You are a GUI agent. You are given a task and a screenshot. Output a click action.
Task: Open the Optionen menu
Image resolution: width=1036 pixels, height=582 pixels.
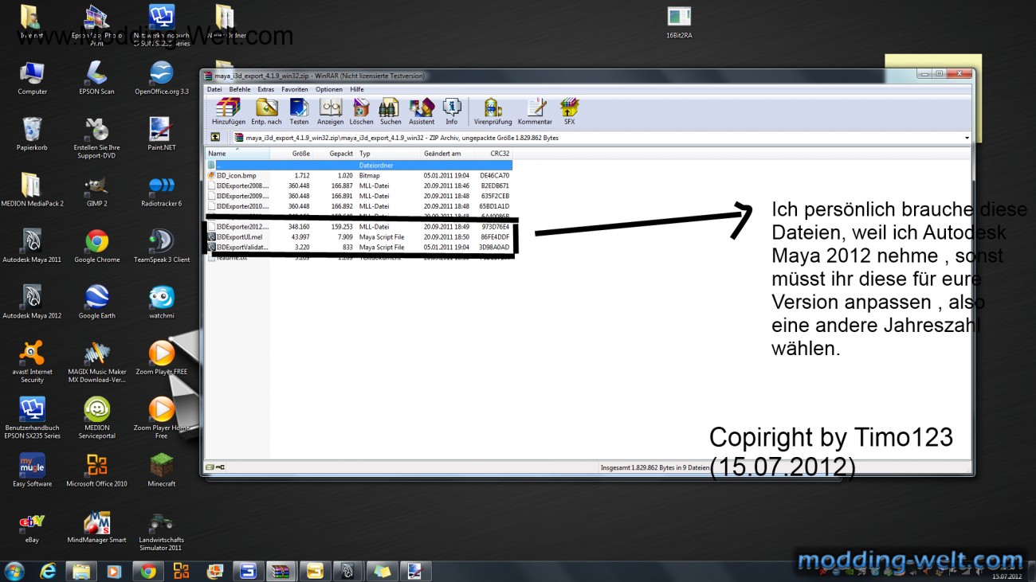pos(329,89)
